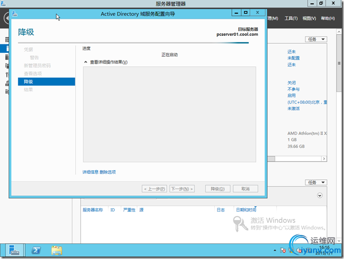
Task: Open the 工具(T) menu
Action: (291, 19)
